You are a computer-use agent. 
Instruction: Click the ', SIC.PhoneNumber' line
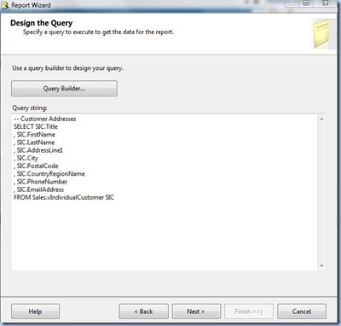(x=41, y=182)
